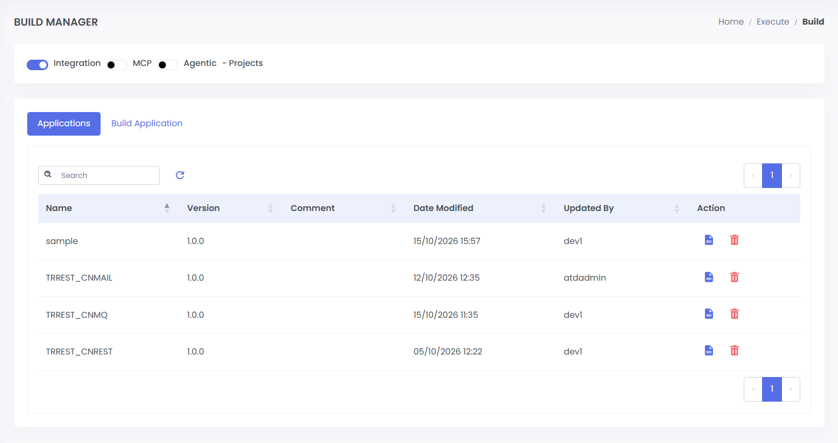Open the Build Application tab
Screen dimensions: 838x443
[147, 124]
